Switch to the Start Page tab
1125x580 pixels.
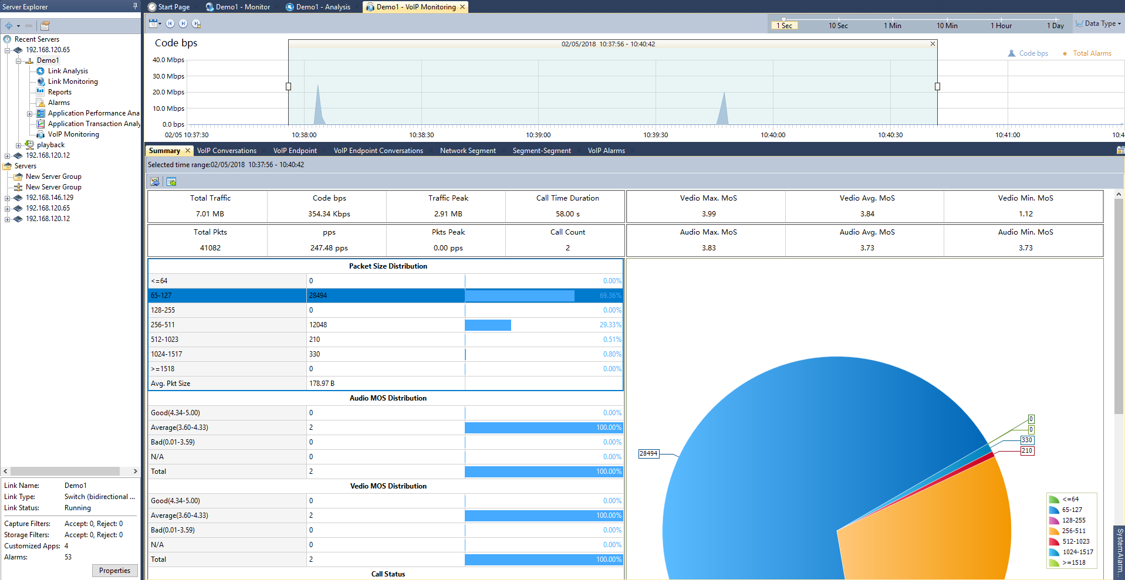pos(169,7)
